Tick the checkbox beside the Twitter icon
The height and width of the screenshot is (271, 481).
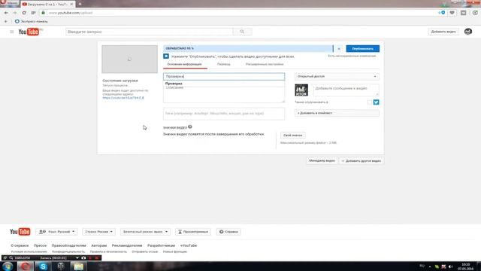(x=370, y=102)
